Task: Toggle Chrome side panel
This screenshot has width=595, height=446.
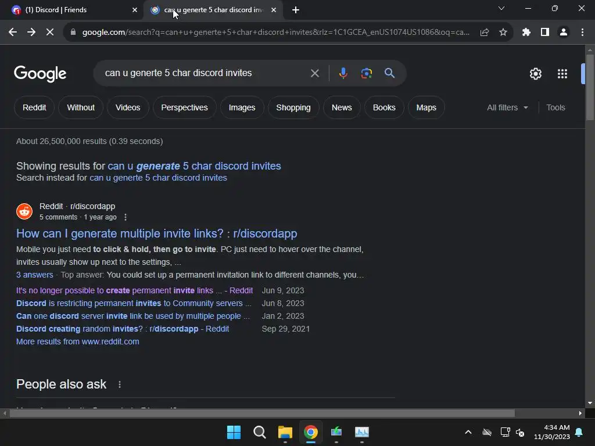Action: (x=545, y=33)
